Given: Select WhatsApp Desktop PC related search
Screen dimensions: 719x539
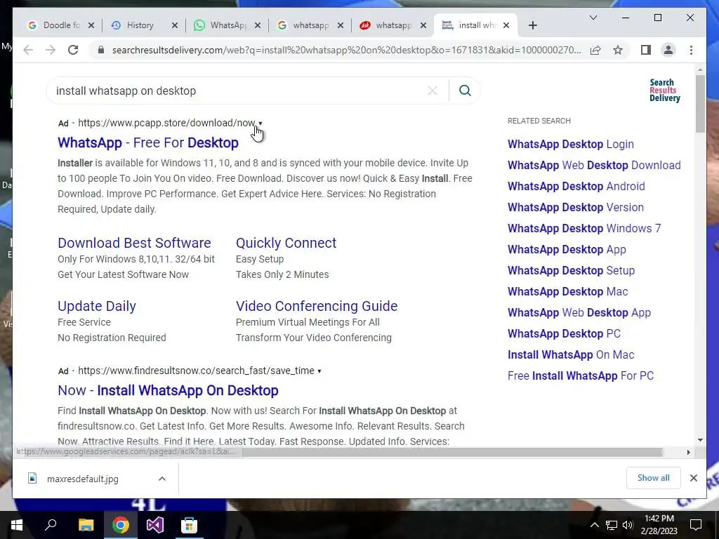Looking at the screenshot, I should [x=564, y=334].
